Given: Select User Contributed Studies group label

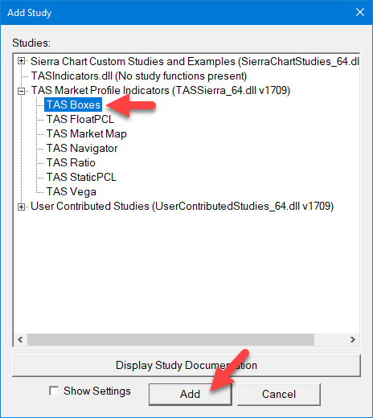Looking at the screenshot, I should (182, 206).
